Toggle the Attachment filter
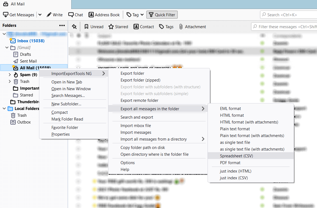Screen dimensions: 317x208 pos(192,26)
